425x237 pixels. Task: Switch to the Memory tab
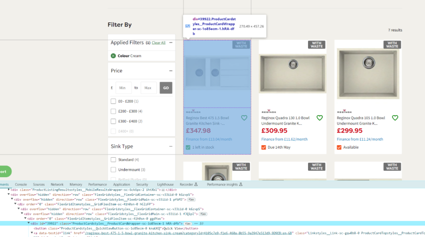[x=75, y=185]
